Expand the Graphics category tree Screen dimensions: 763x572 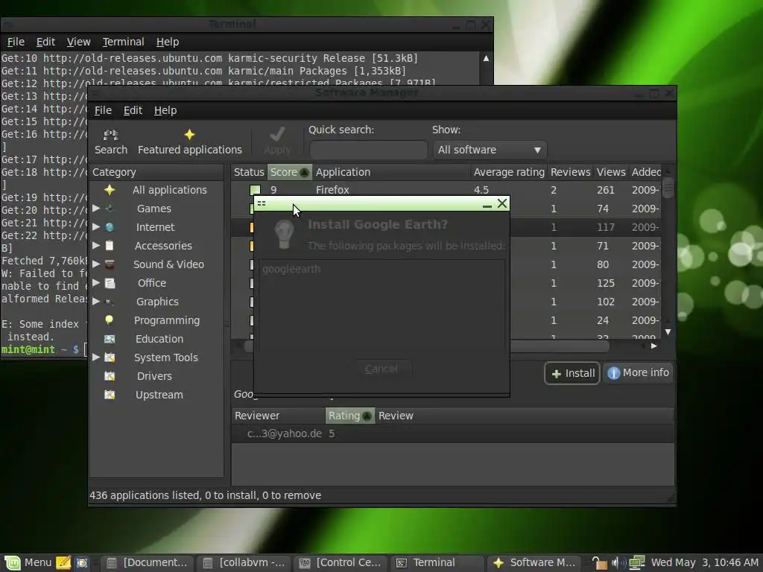point(96,302)
